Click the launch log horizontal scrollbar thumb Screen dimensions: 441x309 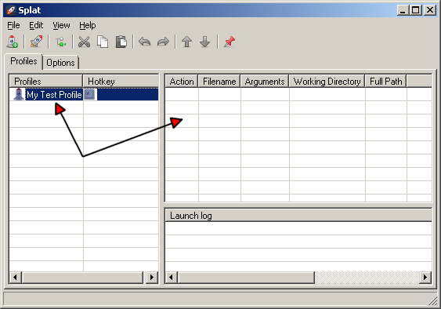click(246, 278)
